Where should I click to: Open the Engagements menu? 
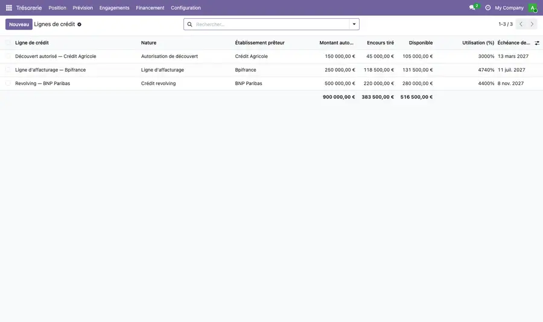114,8
